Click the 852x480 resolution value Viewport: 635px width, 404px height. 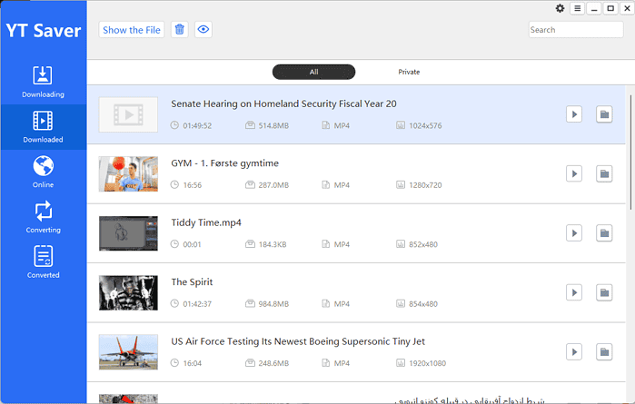423,244
